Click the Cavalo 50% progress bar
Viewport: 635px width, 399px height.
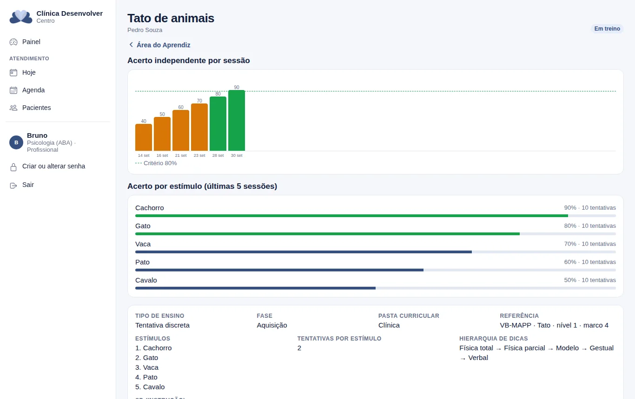click(376, 288)
